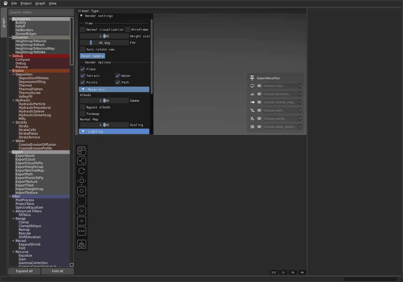This screenshot has height=282, width=403.
Task: Toggle visibility eye for path row
Action: 259,110
